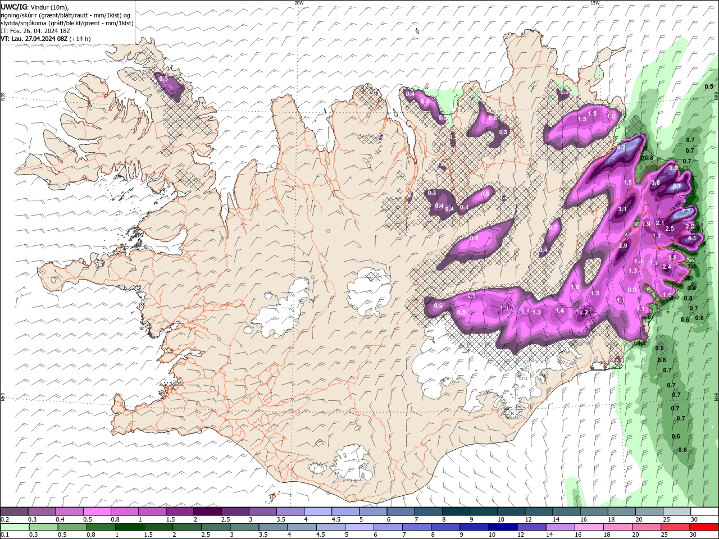The width and height of the screenshot is (719, 539).
Task: Click the 15W longitude label
Action: [595, 3]
